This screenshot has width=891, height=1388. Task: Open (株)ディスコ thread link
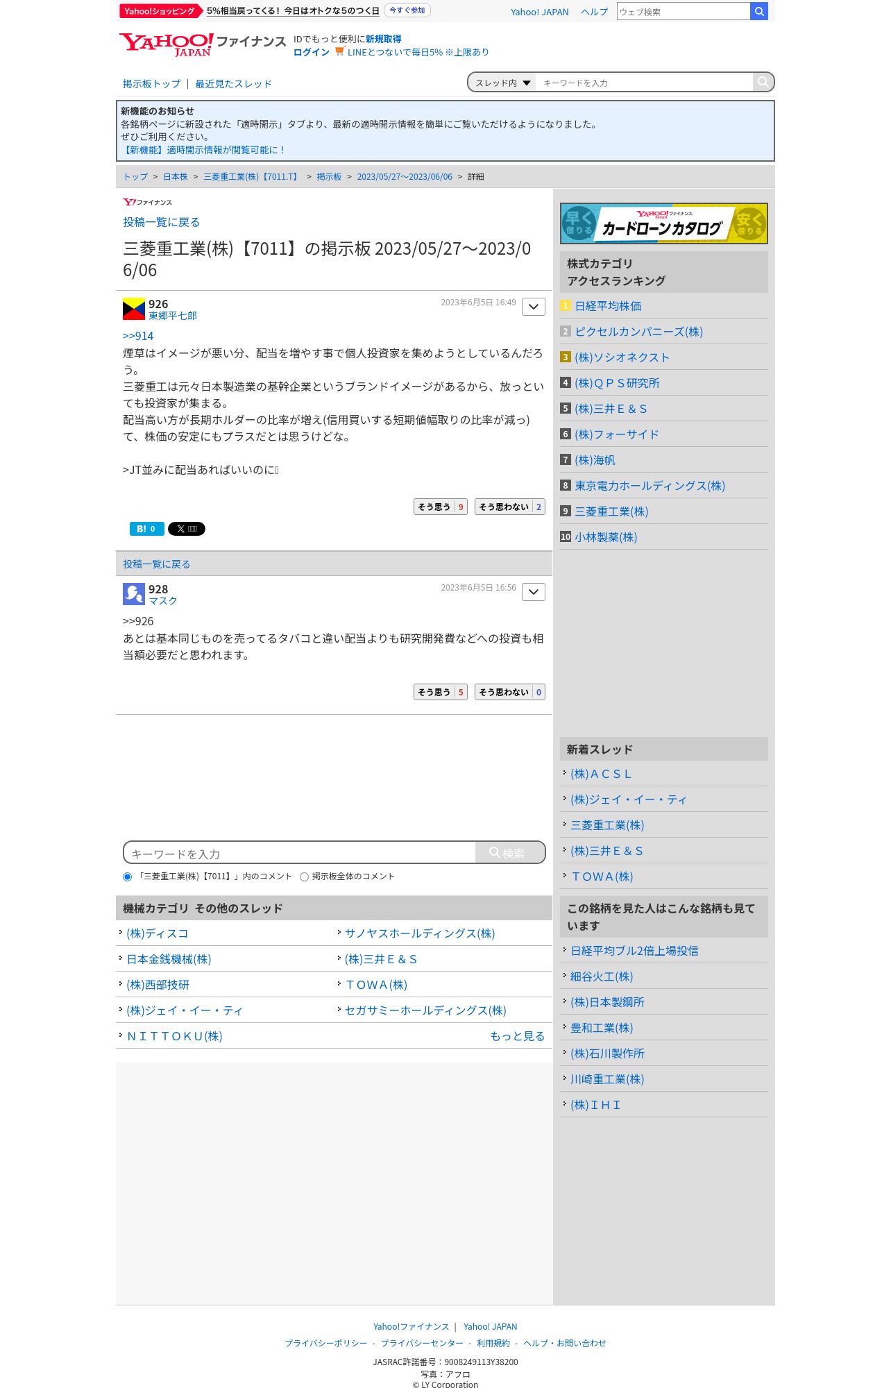click(158, 933)
